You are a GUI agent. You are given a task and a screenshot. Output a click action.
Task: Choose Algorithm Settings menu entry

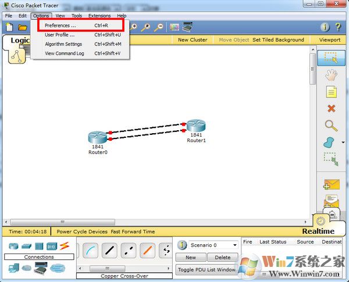click(x=63, y=44)
